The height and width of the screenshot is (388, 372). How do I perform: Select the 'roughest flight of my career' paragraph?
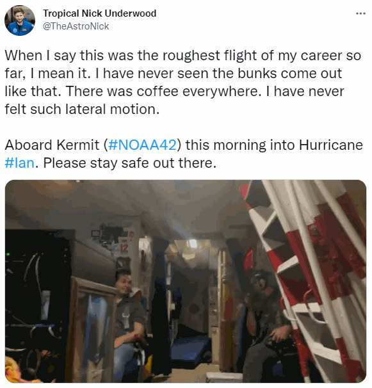click(x=183, y=82)
